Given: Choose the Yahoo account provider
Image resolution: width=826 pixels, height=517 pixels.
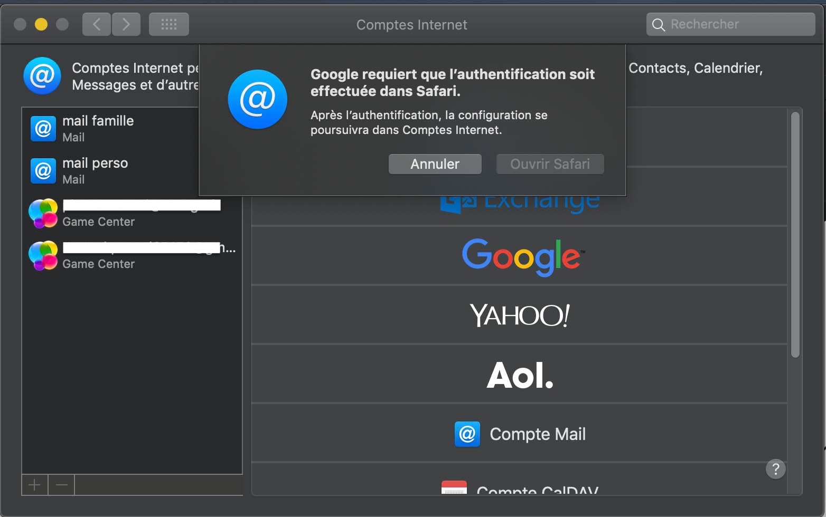Looking at the screenshot, I should coord(520,315).
